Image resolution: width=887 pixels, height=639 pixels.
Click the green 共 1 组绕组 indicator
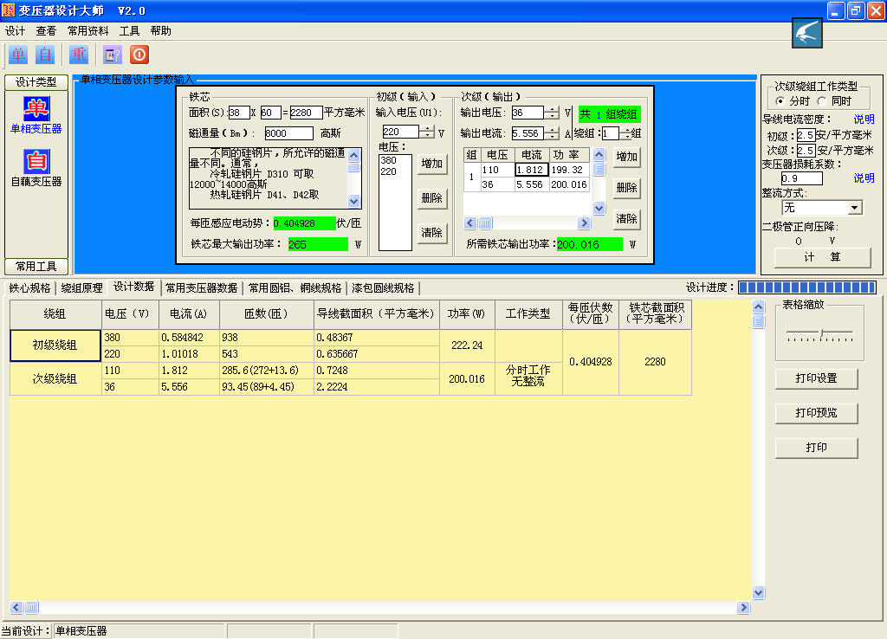click(x=609, y=114)
